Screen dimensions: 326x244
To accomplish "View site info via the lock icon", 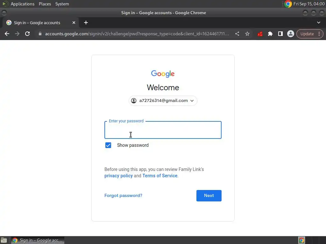I will [40, 34].
